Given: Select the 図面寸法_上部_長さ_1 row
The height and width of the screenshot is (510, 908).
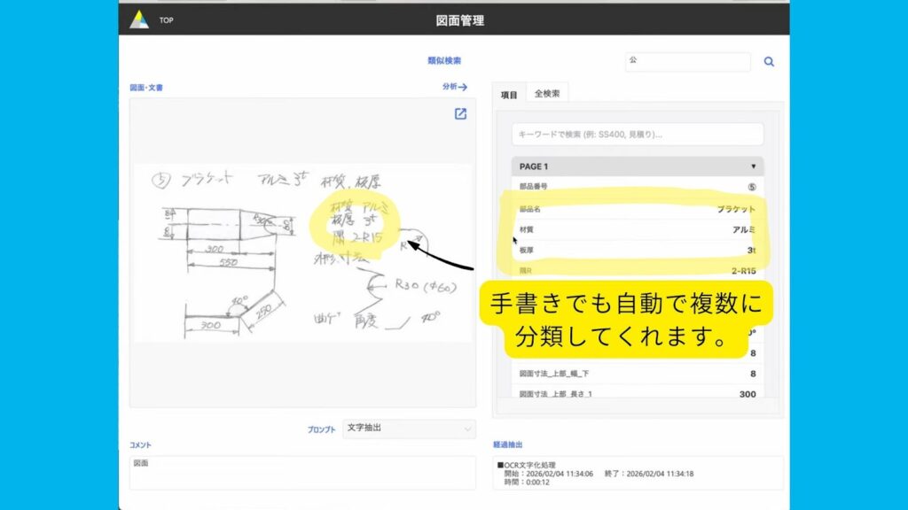Looking at the screenshot, I should pos(637,394).
